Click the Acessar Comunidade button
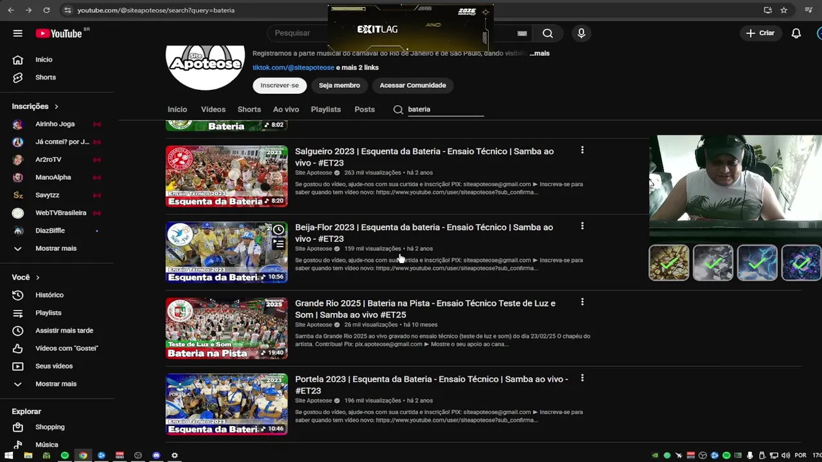Screen dimensions: 822x462 [413, 85]
